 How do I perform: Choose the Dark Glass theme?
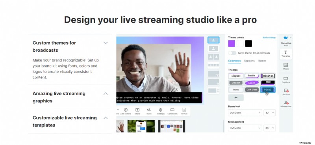click(252, 90)
